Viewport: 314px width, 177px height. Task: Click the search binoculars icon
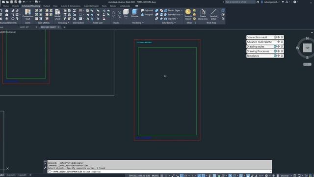(x=258, y=2)
